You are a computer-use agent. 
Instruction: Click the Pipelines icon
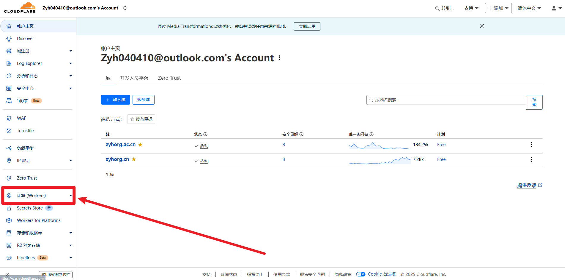9,258
